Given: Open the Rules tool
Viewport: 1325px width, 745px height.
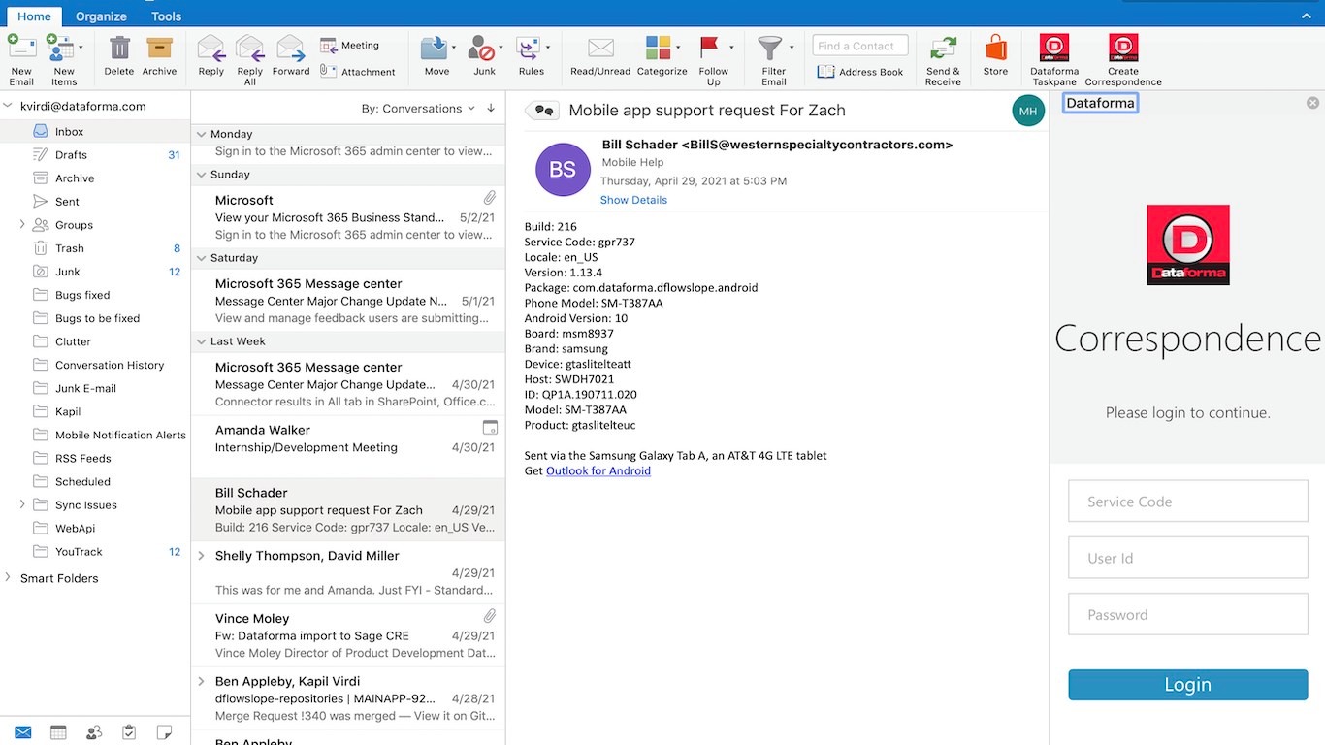Looking at the screenshot, I should (532, 56).
